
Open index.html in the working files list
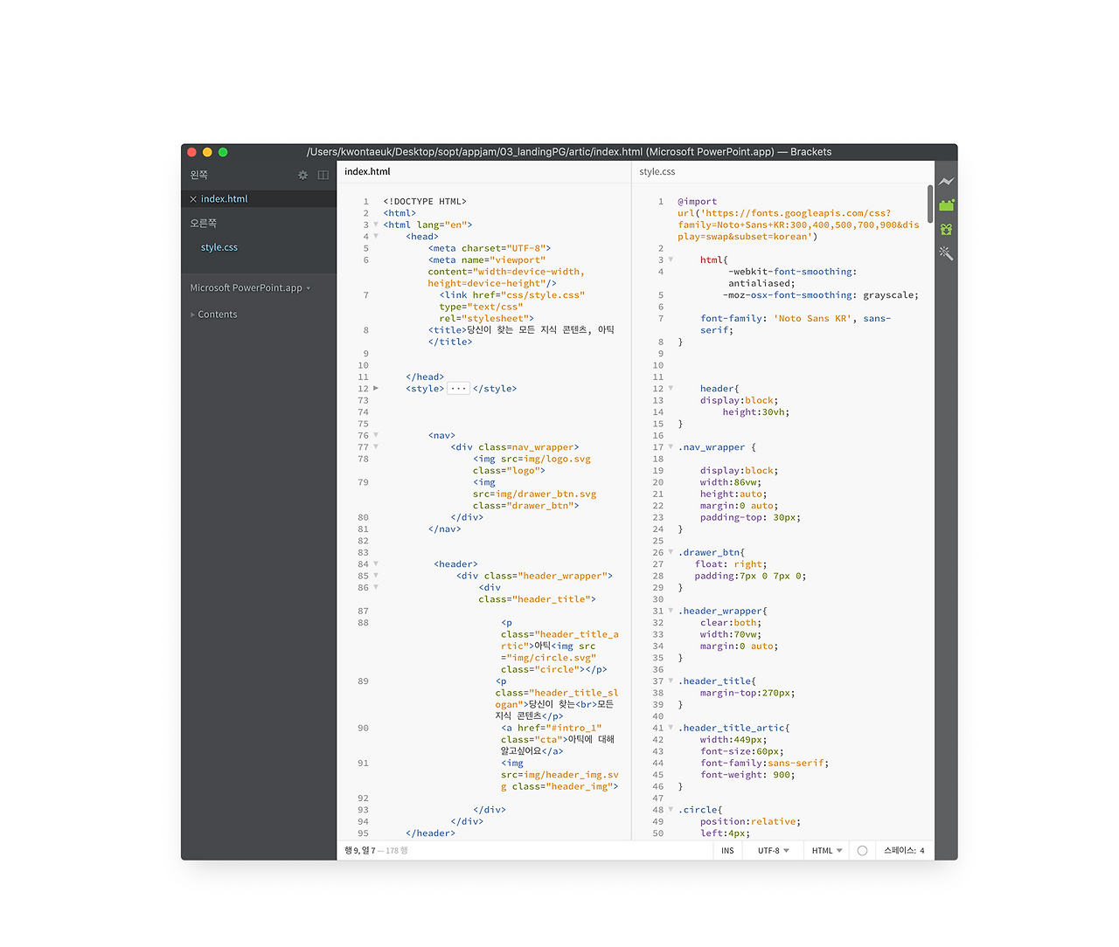tap(225, 199)
